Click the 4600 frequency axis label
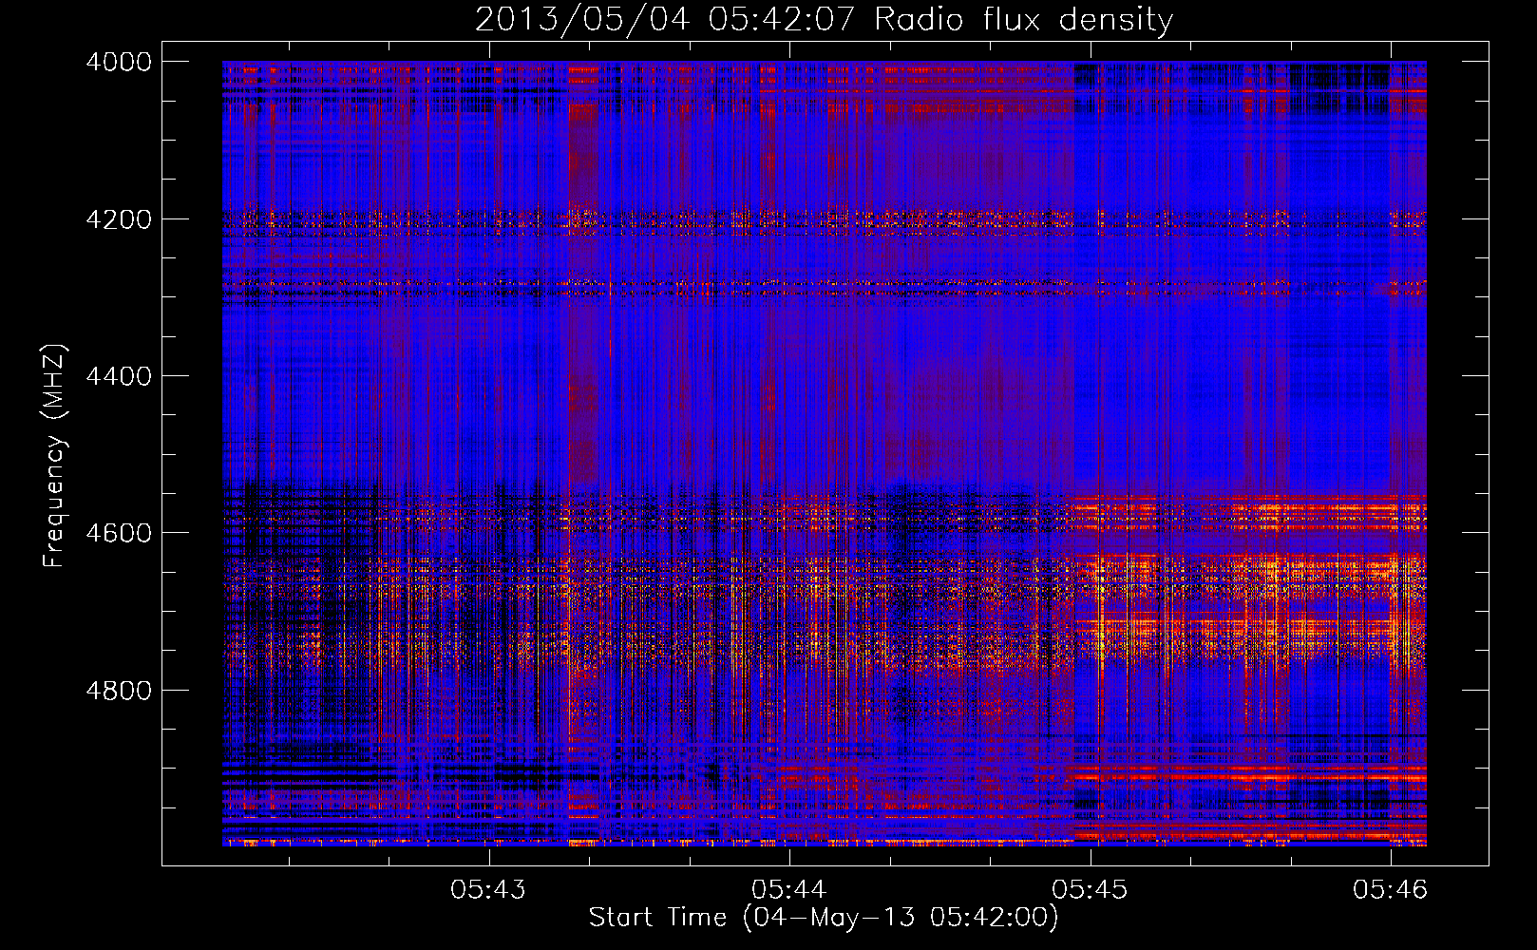The height and width of the screenshot is (950, 1537). pos(119,533)
